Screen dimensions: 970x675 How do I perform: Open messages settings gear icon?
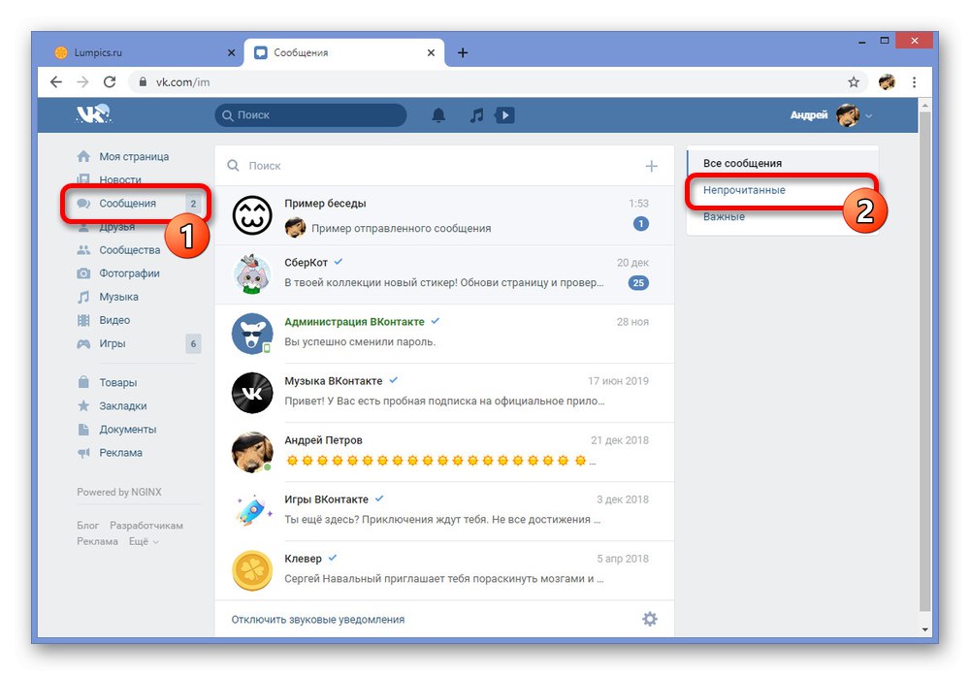pos(650,619)
